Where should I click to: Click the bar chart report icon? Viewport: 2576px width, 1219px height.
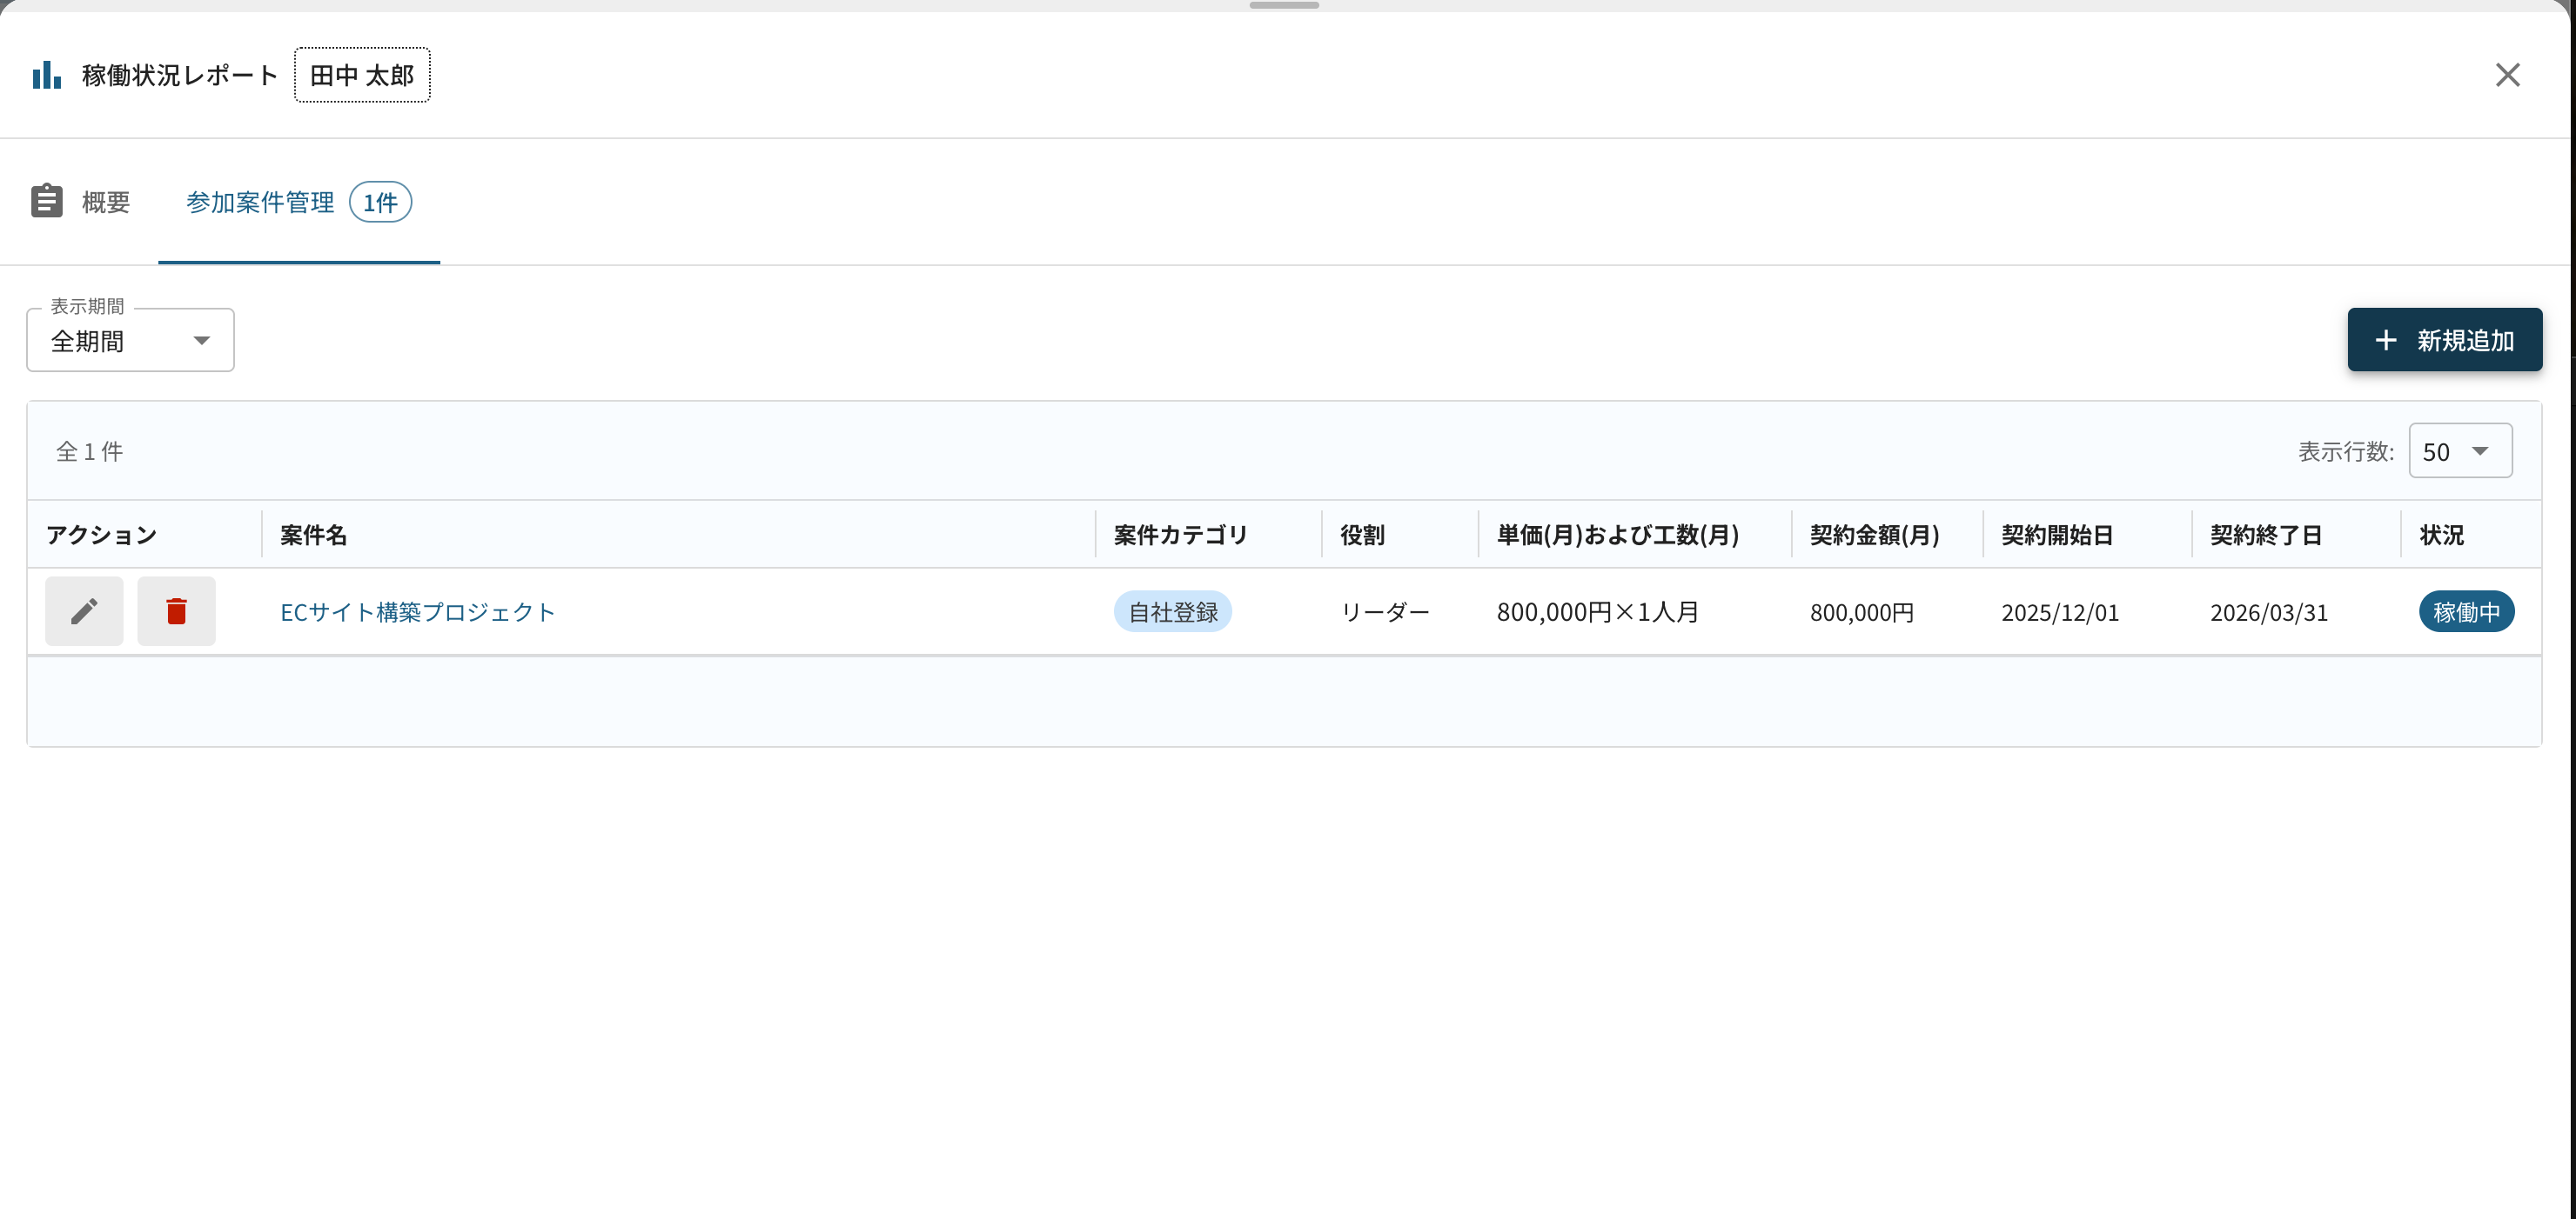pos(46,75)
